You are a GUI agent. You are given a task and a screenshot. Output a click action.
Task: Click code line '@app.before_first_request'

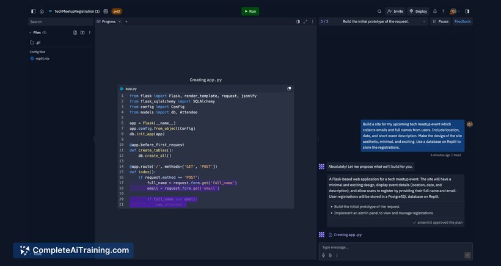157,145
